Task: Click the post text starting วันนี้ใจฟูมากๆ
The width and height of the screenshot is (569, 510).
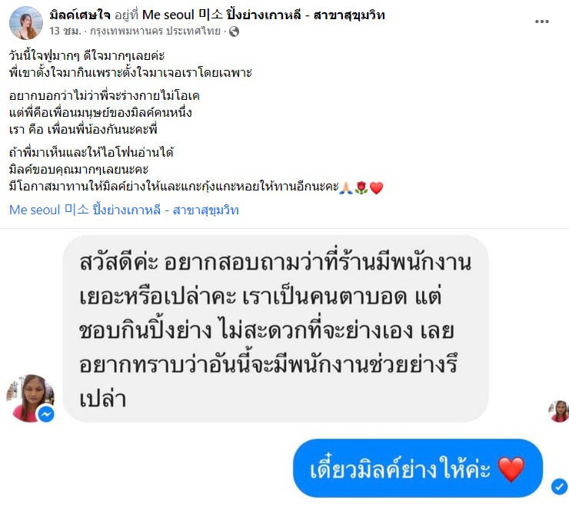Action: pyautogui.click(x=131, y=65)
